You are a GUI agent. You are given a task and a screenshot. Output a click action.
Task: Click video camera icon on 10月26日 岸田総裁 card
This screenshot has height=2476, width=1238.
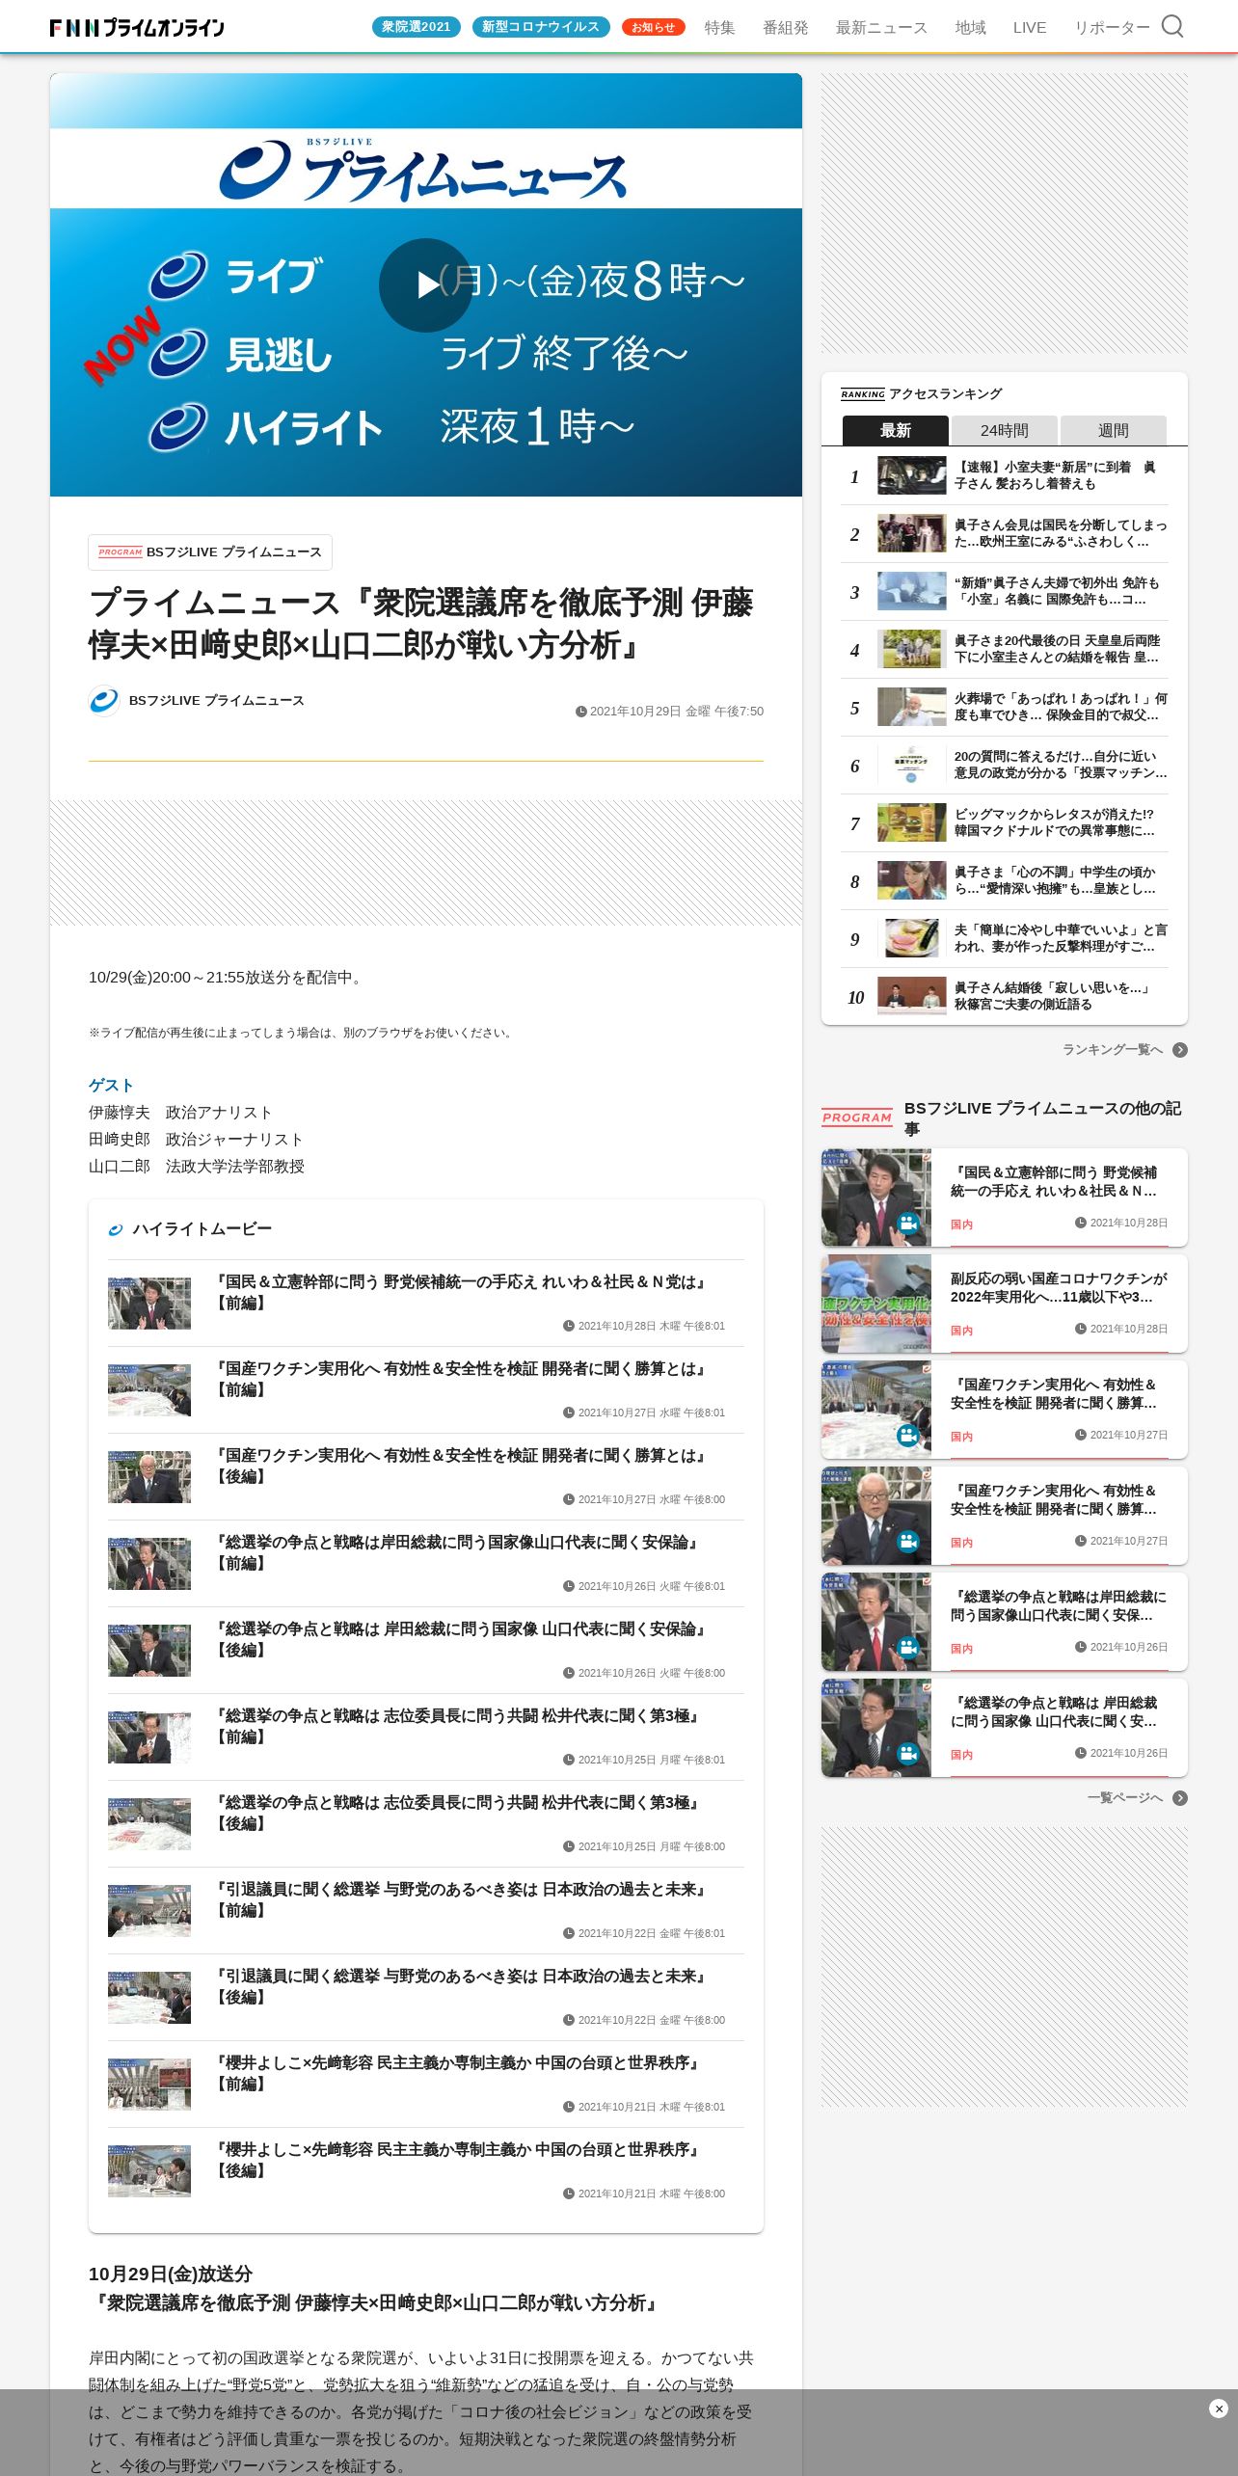[908, 1754]
